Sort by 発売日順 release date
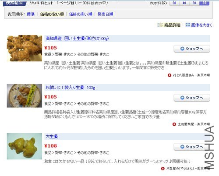The height and width of the screenshot is (176, 219). pyautogui.click(x=105, y=14)
